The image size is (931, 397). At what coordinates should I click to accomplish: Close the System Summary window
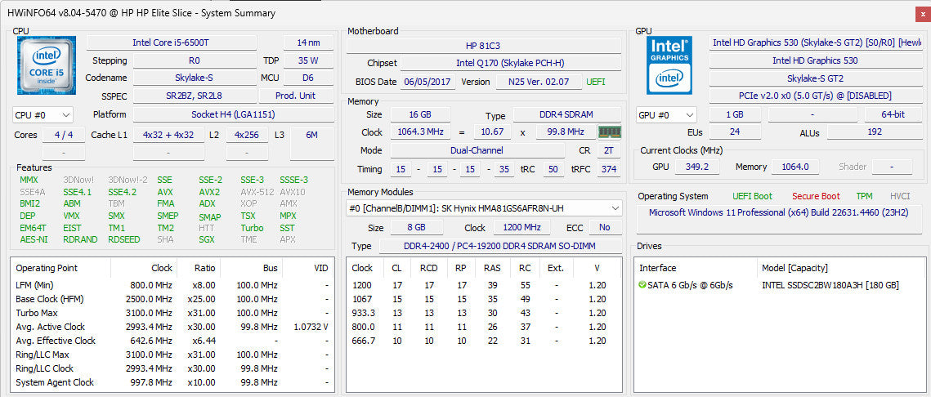[921, 13]
